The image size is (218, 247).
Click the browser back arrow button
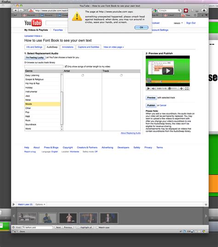coord(16,11)
